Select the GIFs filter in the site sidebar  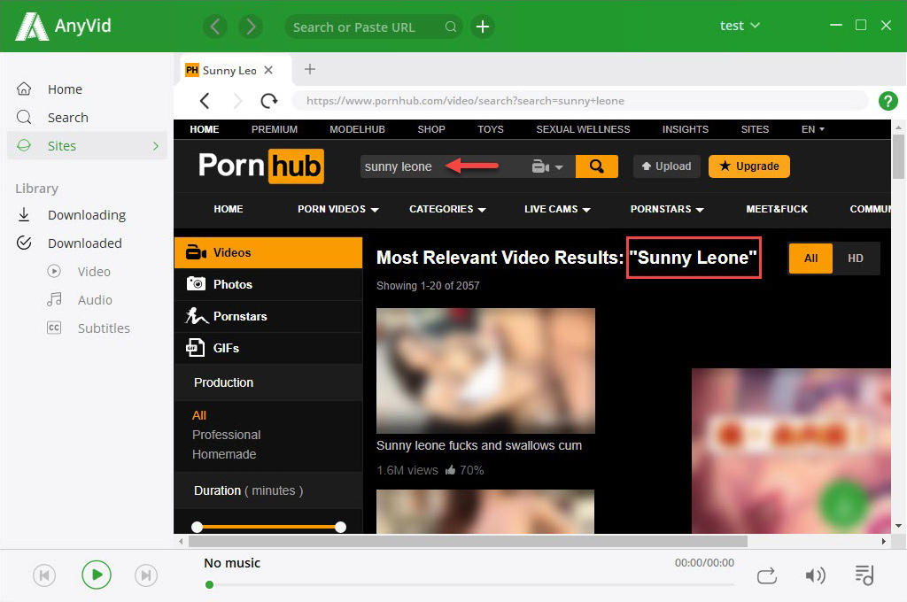[x=268, y=348]
